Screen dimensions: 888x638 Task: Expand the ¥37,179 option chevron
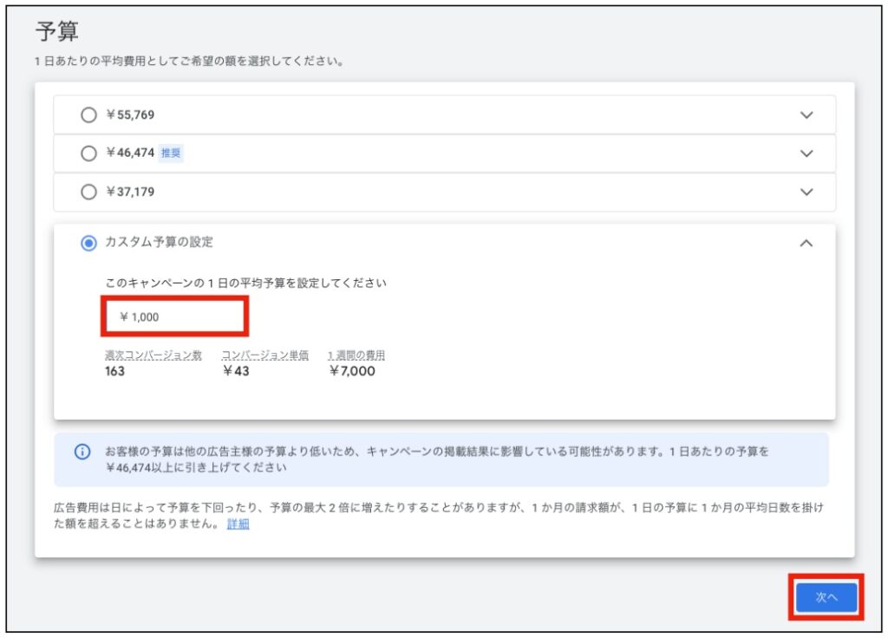point(806,192)
